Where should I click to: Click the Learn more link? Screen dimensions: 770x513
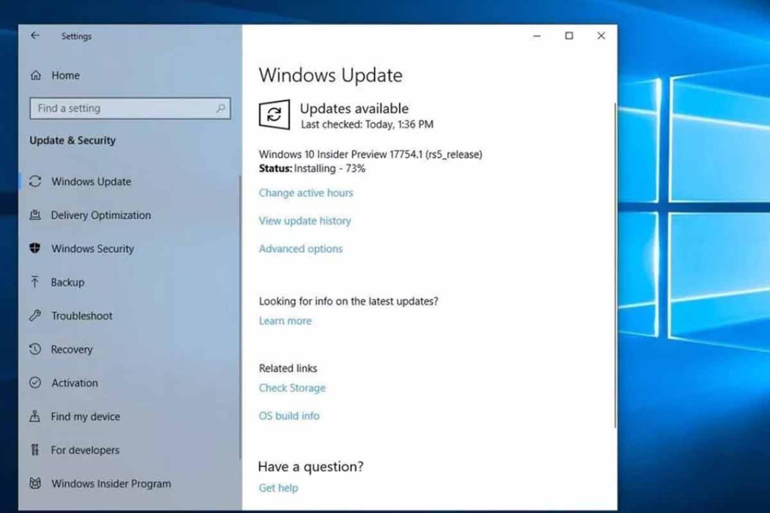click(x=285, y=321)
